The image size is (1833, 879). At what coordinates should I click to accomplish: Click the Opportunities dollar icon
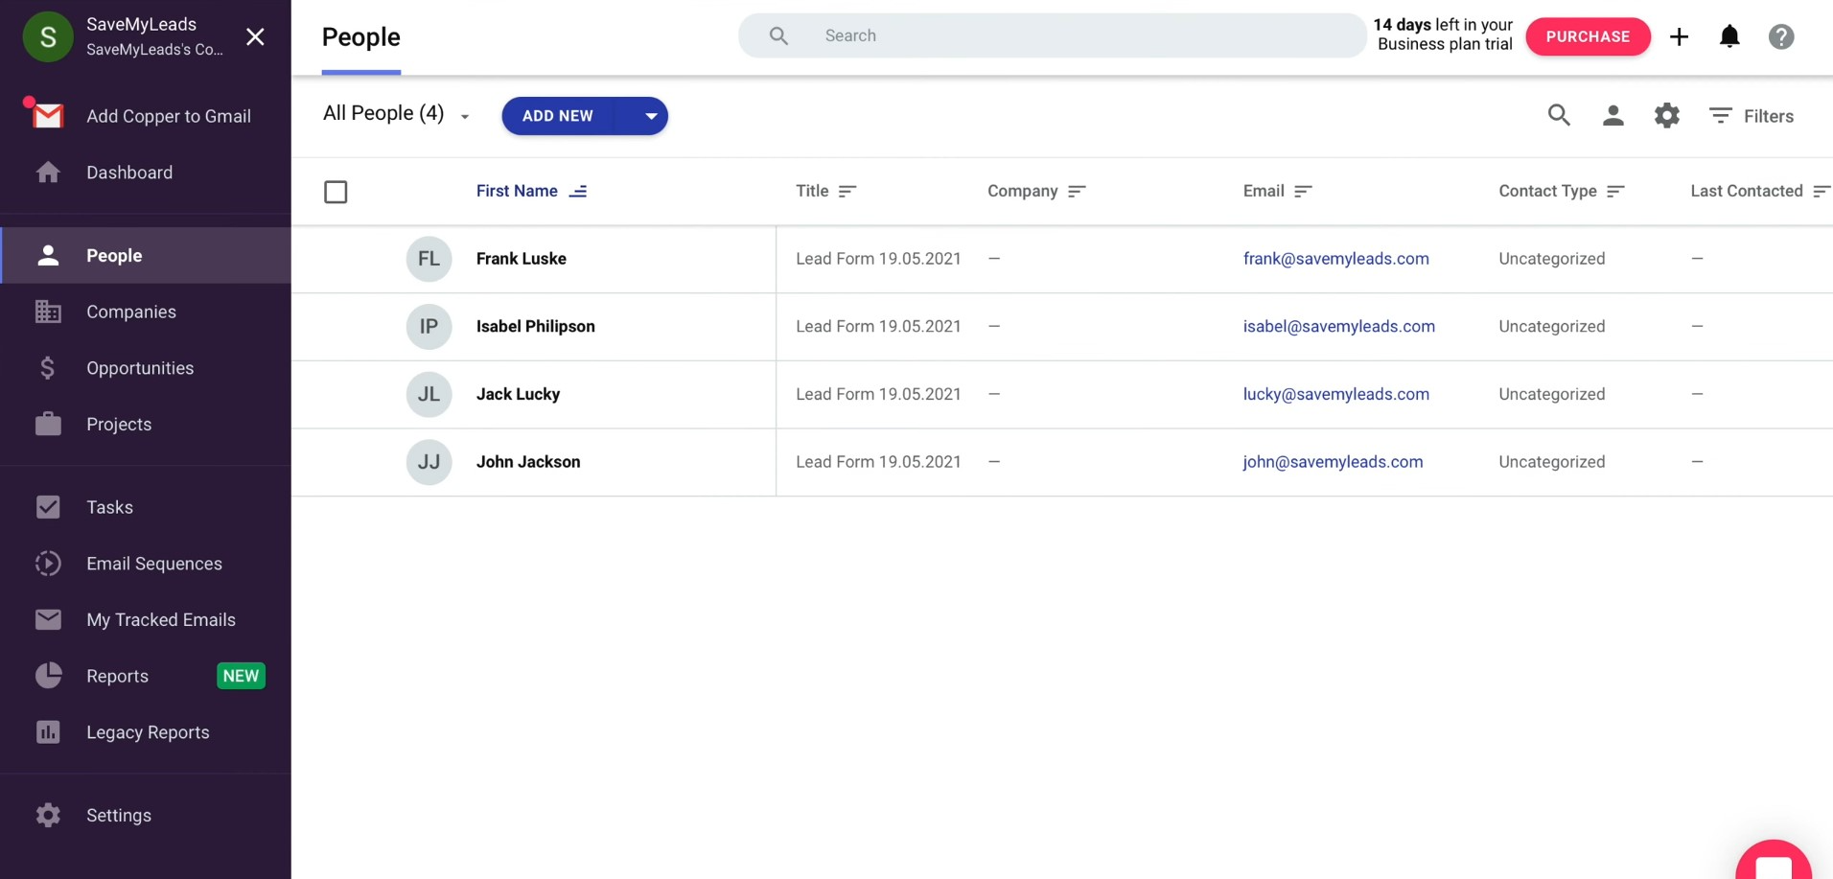coord(47,368)
